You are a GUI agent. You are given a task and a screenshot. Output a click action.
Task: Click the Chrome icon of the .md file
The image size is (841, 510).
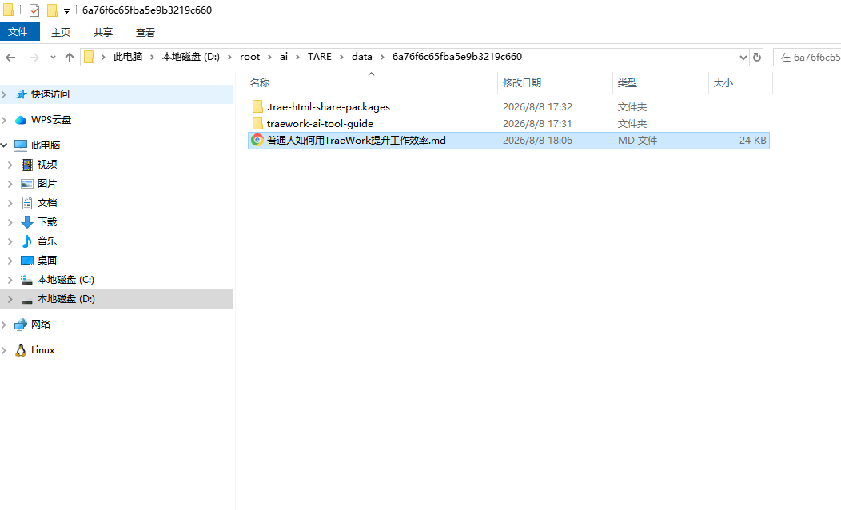click(x=257, y=141)
